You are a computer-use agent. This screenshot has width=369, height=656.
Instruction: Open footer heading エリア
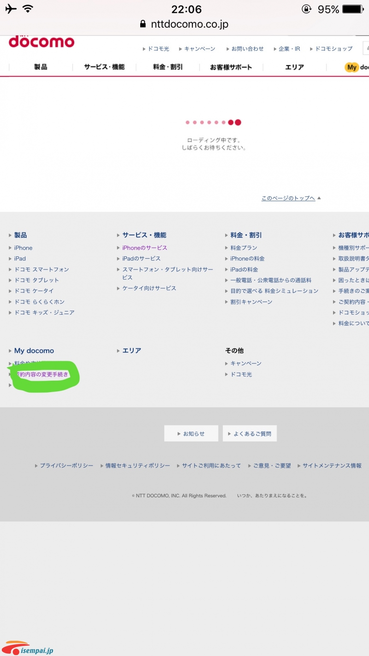click(132, 351)
